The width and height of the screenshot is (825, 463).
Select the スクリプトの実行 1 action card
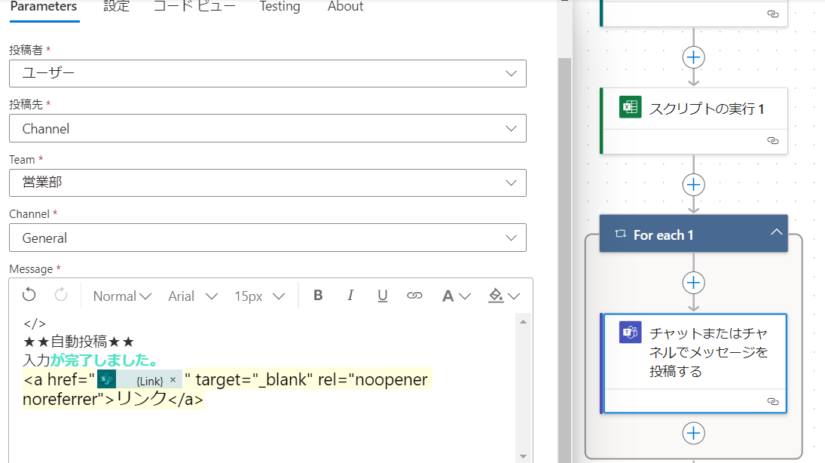coord(693,121)
